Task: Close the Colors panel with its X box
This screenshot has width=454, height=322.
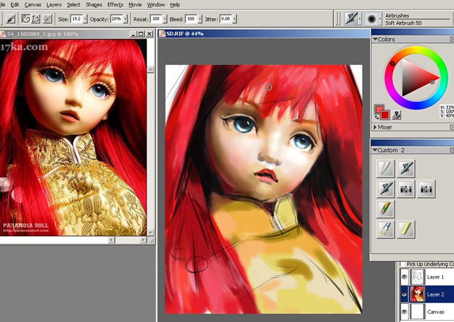Action: 452,39
